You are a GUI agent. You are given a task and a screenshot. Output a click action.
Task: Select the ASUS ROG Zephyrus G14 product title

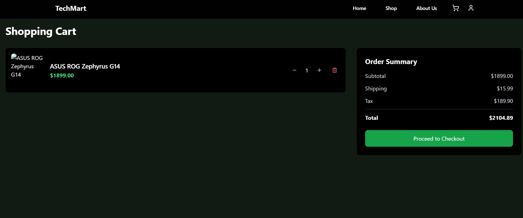tap(85, 66)
